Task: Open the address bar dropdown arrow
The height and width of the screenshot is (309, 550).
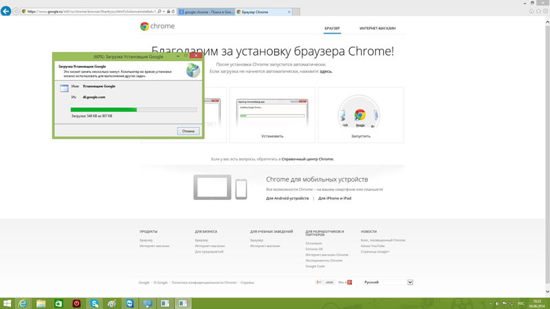Action: (164, 12)
